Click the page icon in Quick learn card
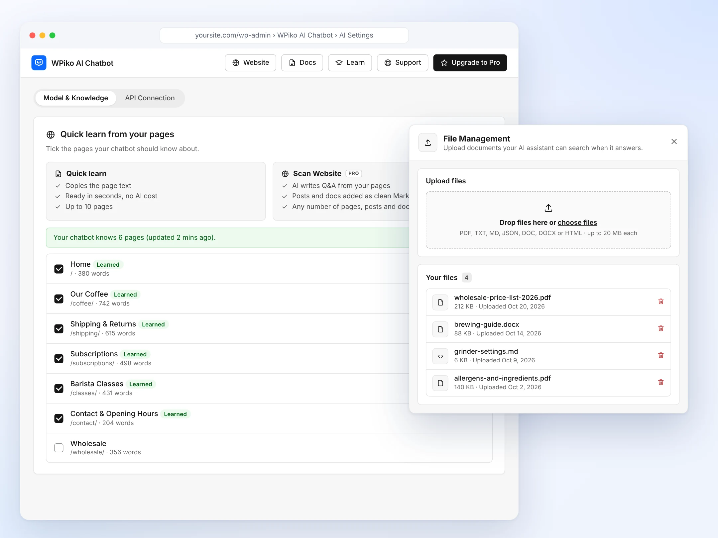The width and height of the screenshot is (718, 538). tap(58, 174)
